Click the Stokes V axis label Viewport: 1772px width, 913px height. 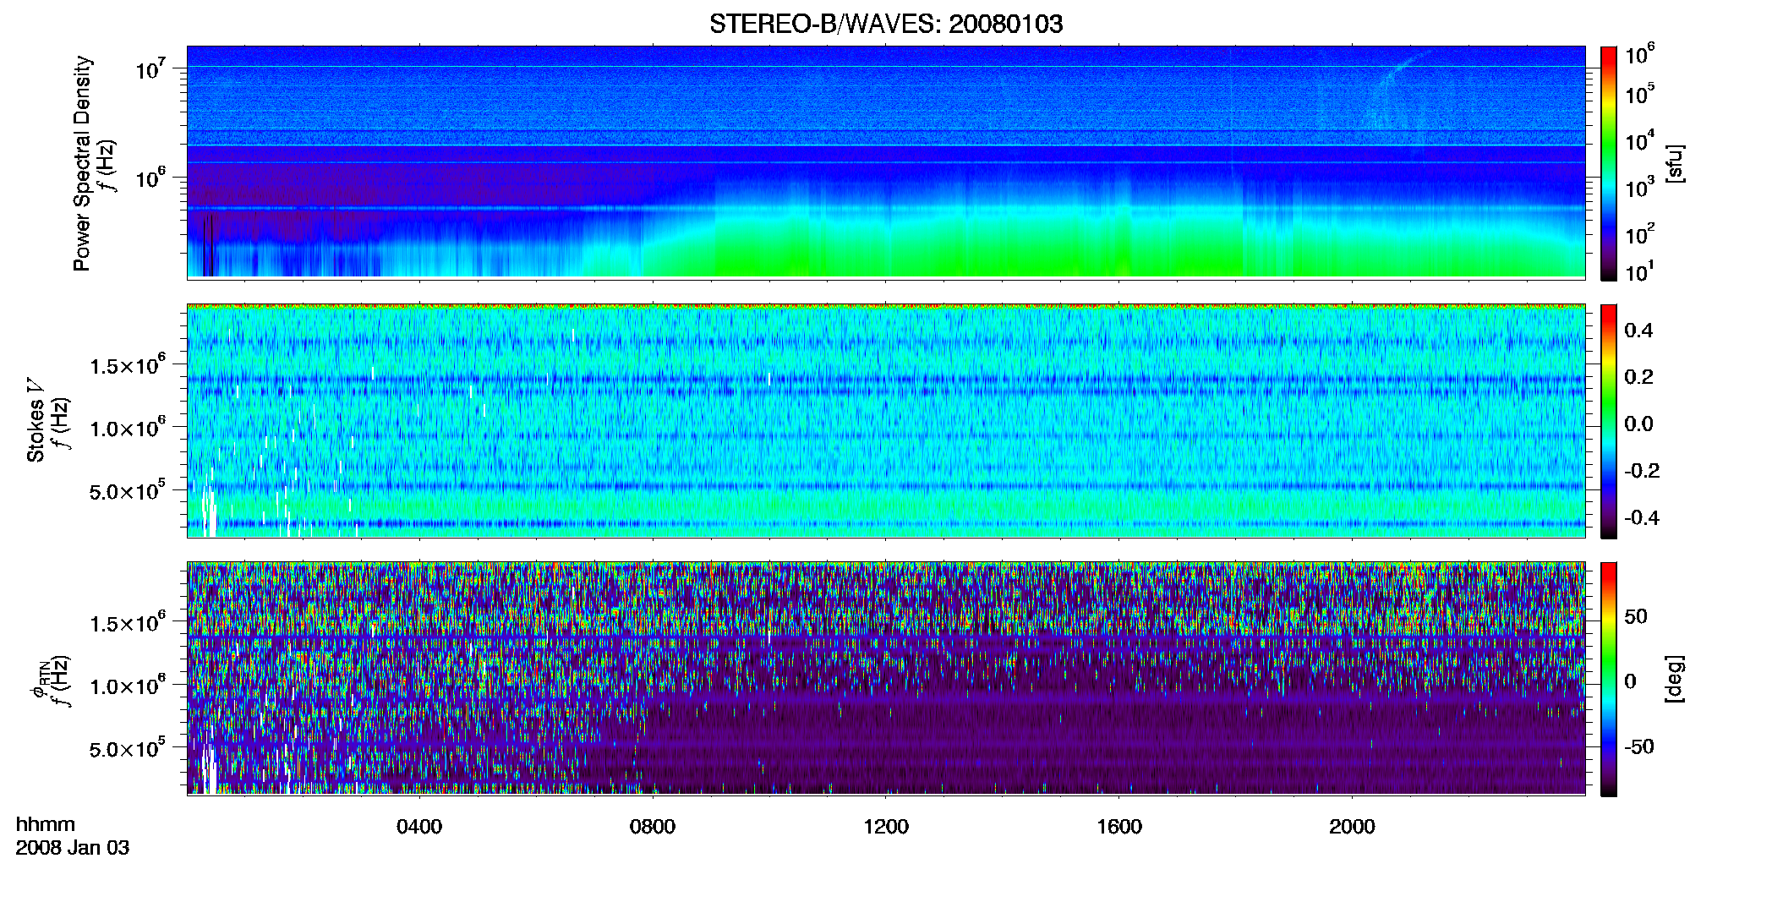[36, 421]
